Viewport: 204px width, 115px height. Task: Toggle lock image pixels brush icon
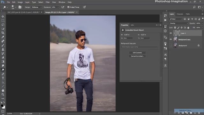coord(178,28)
